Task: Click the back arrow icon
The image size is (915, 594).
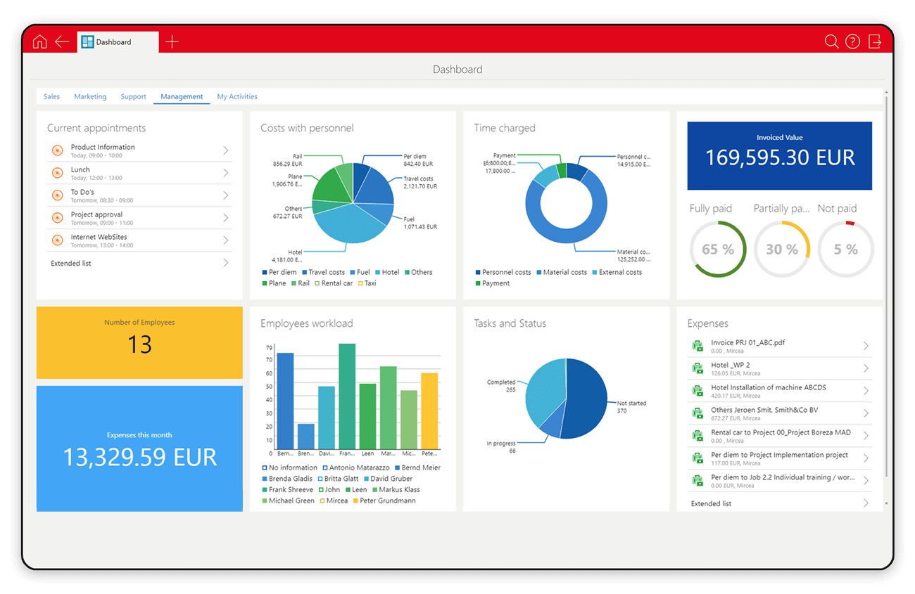Action: coord(62,42)
